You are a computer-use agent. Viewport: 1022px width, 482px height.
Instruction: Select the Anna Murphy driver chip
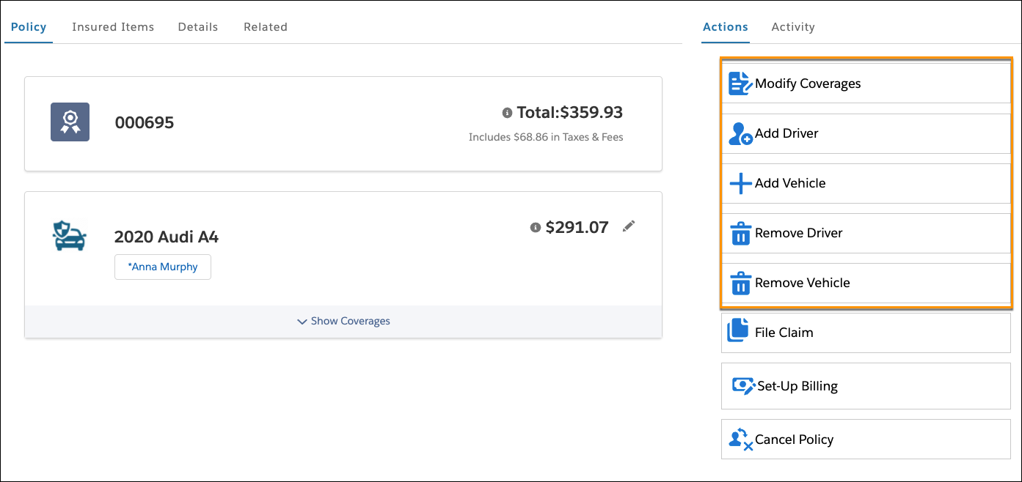tap(162, 267)
